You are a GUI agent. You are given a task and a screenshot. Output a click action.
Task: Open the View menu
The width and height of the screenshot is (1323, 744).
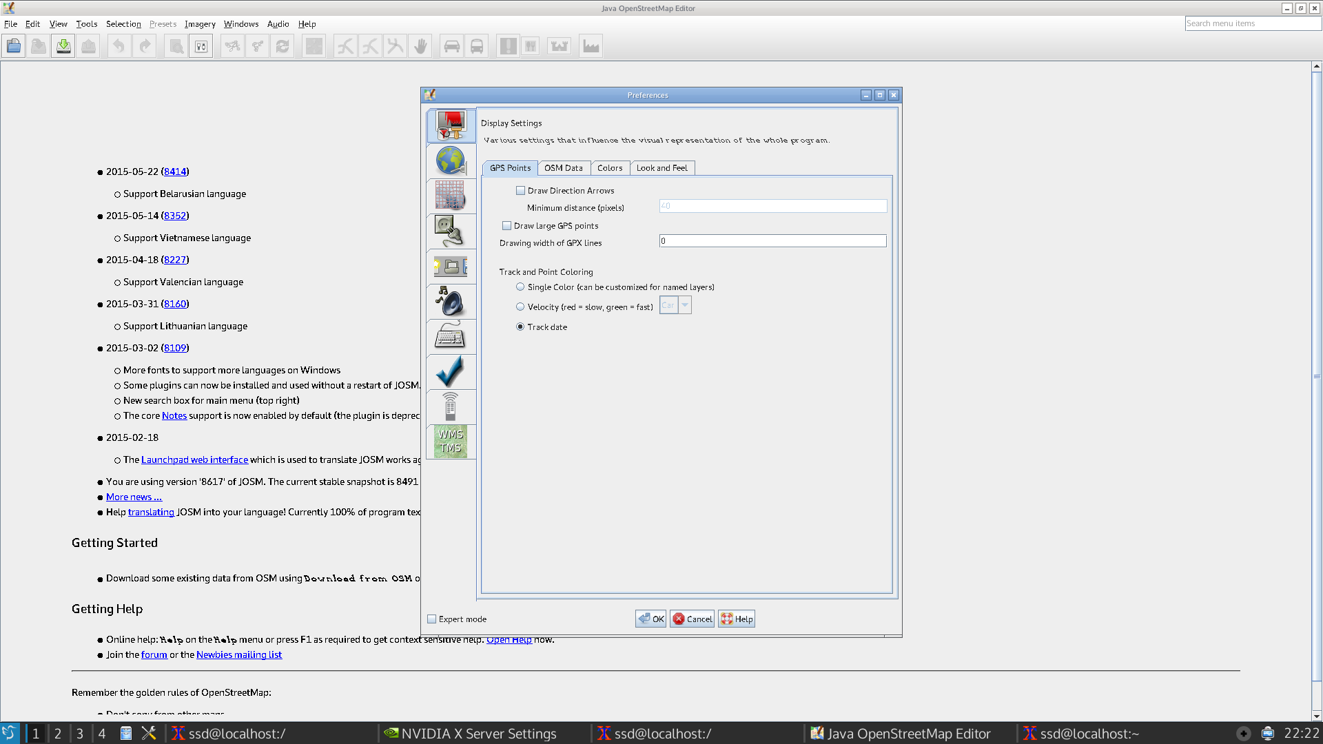click(59, 24)
